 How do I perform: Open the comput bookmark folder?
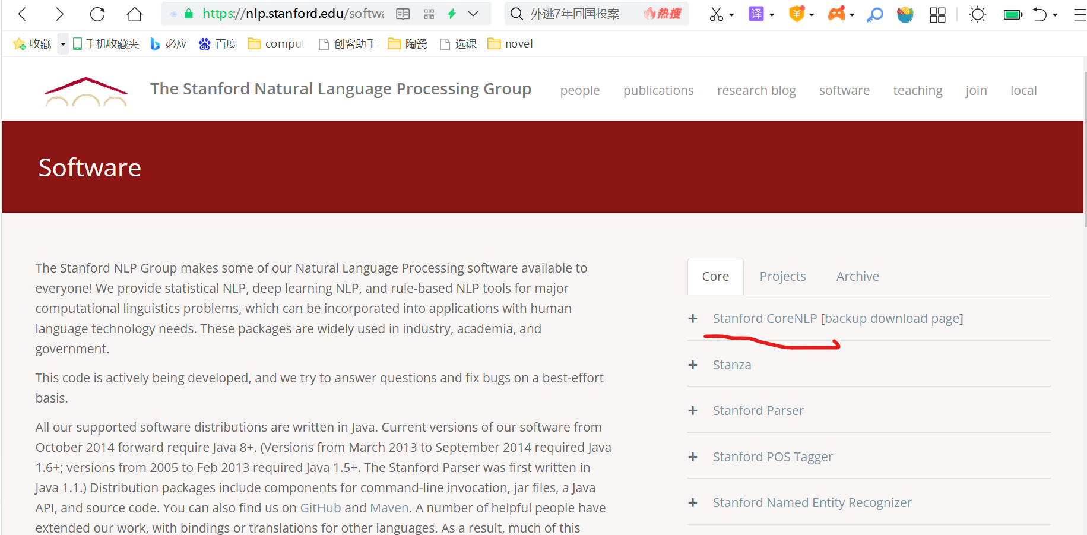tap(277, 44)
